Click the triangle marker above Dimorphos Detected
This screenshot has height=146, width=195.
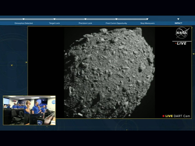point(23,19)
